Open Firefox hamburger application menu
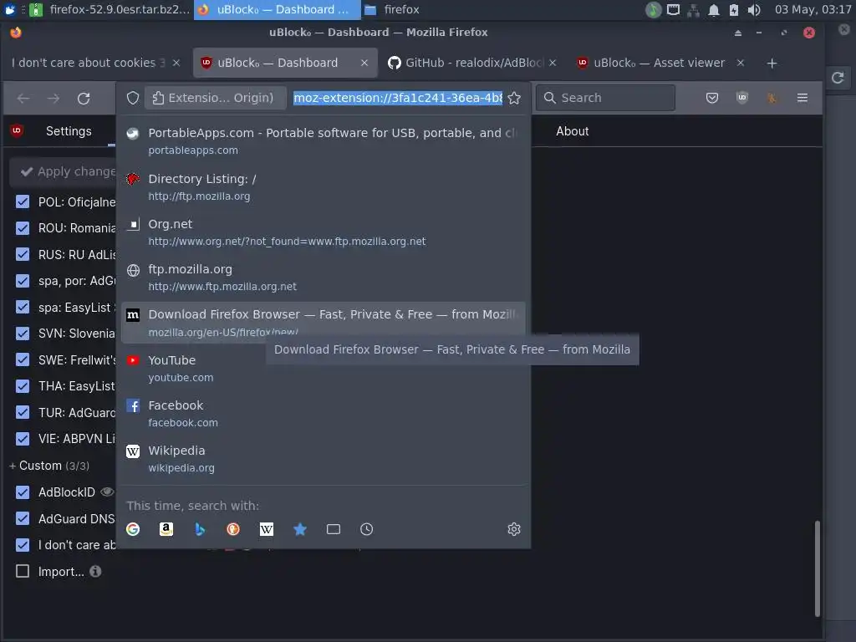Screen dimensions: 856x642 tap(802, 98)
